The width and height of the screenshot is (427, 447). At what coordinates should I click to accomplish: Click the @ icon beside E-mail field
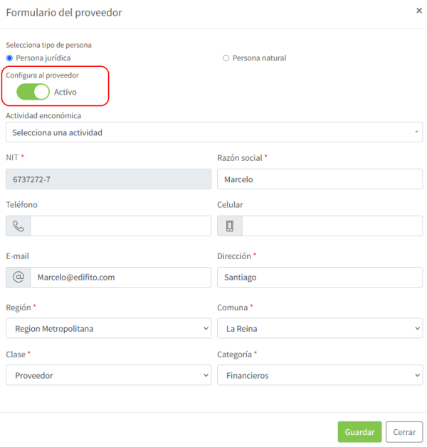(x=19, y=277)
